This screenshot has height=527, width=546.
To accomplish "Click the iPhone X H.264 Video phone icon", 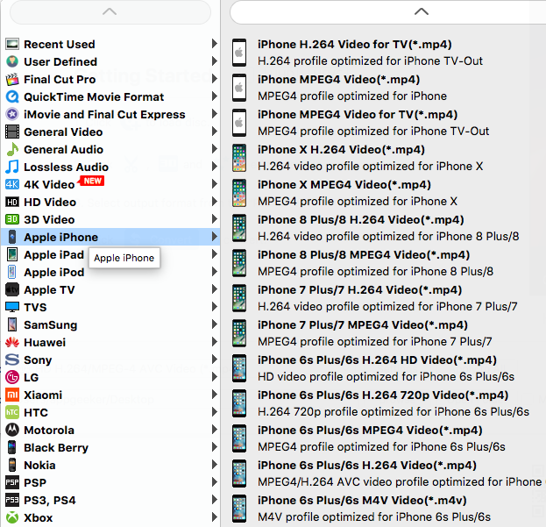I will click(238, 158).
